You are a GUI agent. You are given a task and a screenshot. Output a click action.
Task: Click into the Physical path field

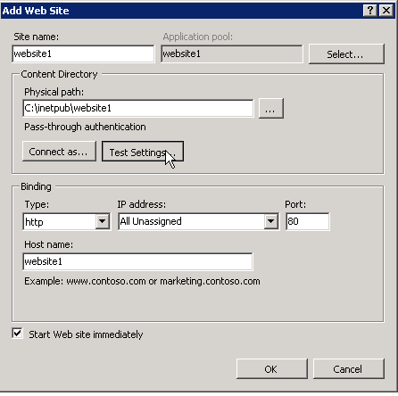pyautogui.click(x=138, y=109)
